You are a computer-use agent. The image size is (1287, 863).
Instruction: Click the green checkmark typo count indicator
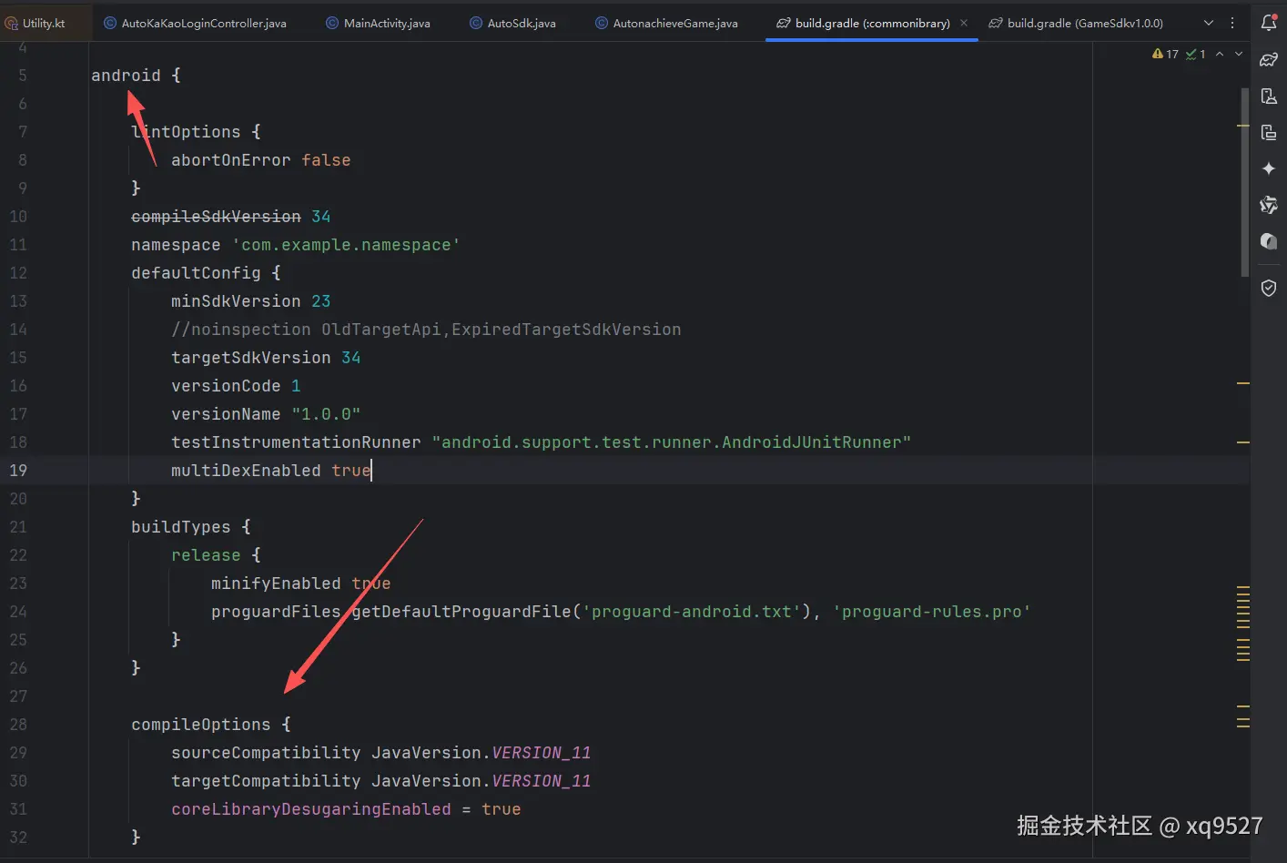1196,54
